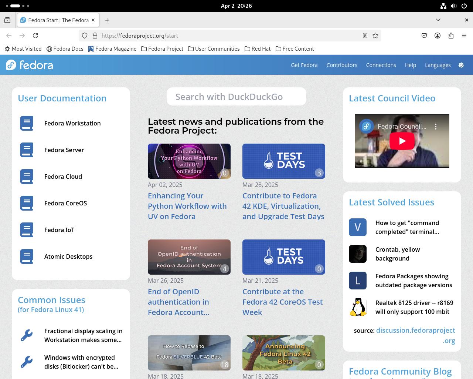Toggle reader view icon in address bar
The height and width of the screenshot is (379, 473).
point(365,36)
